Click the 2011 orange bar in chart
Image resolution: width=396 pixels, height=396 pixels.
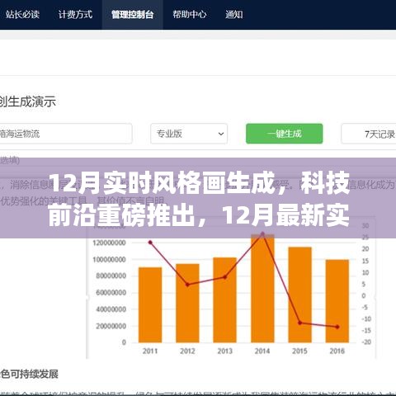point(150,304)
